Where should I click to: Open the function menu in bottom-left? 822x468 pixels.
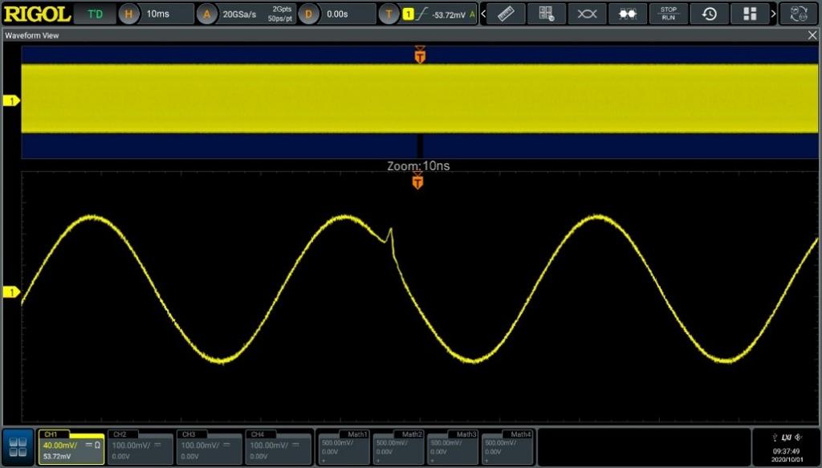pos(18,446)
